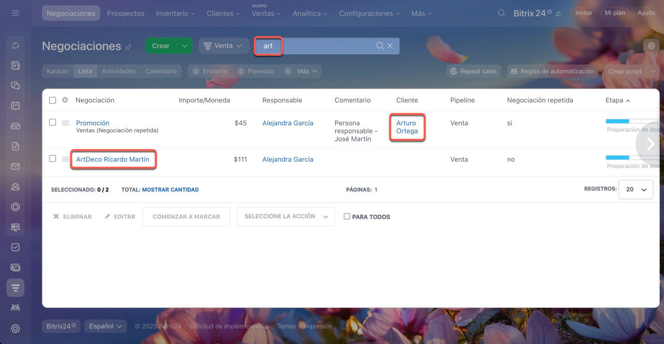Open the drive sidebar icon
Viewport: 664px width, 344px height.
16,126
